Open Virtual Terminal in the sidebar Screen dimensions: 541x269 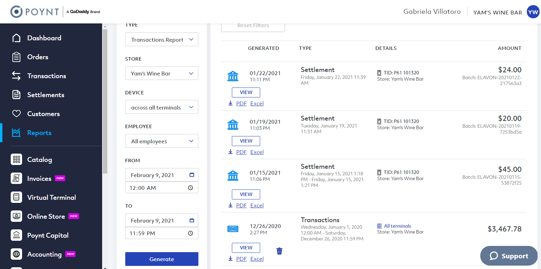click(x=51, y=197)
